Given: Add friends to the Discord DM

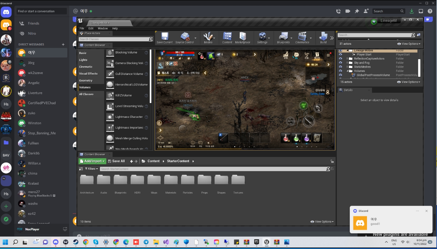Looking at the screenshot, I should [x=366, y=11].
